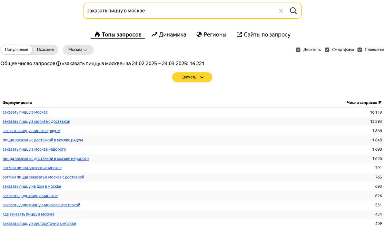
Task: Focus the search query input field
Action: point(177,11)
